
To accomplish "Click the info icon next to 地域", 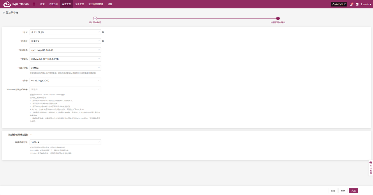I will (x=103, y=32).
